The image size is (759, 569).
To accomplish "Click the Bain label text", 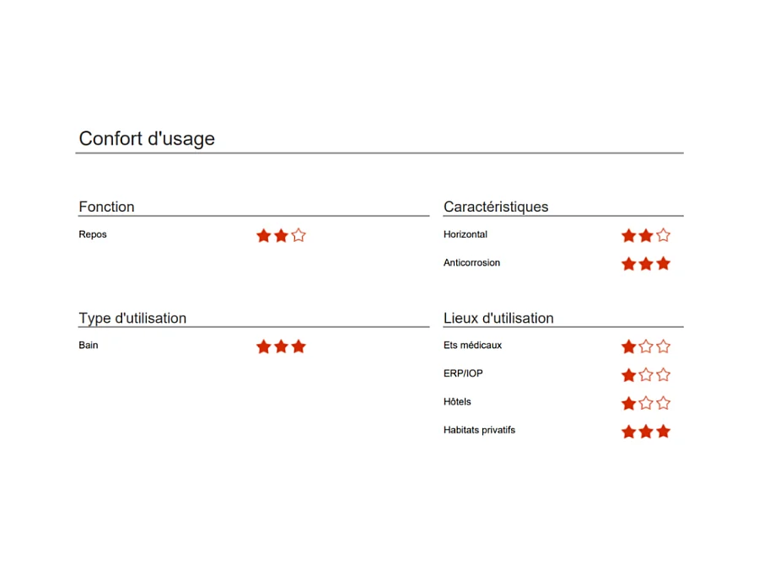I will [89, 345].
